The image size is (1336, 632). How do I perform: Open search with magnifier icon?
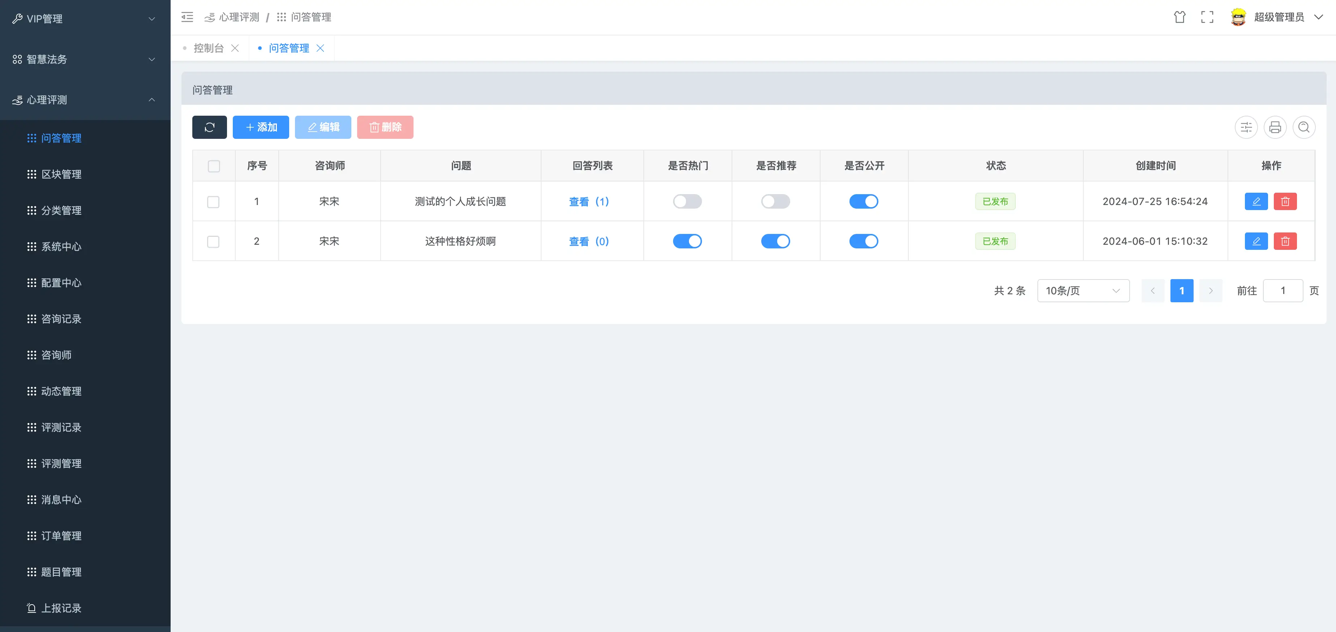pyautogui.click(x=1304, y=127)
